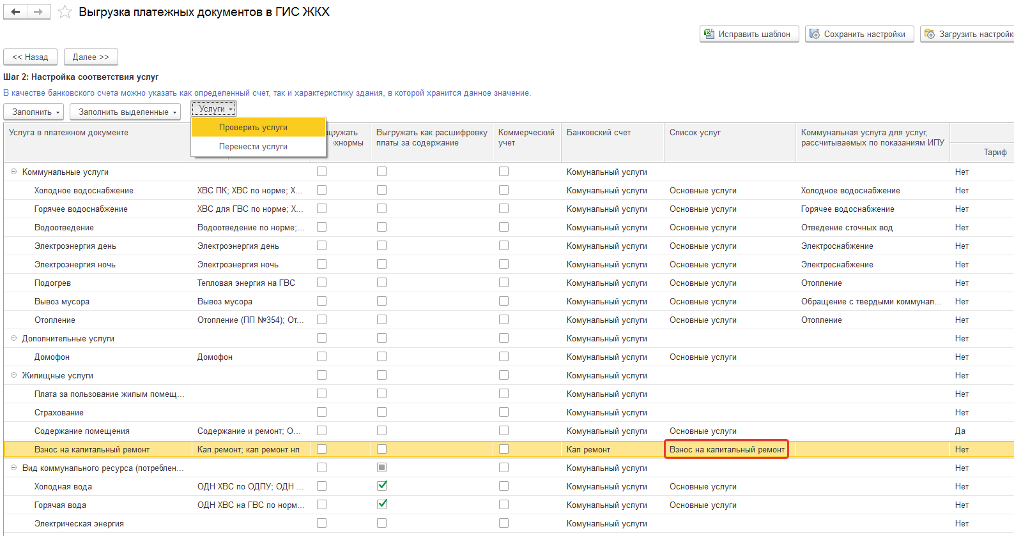Click Кап.ремонт; кап ремонт нп cell
This screenshot has width=1014, height=536.
point(251,449)
